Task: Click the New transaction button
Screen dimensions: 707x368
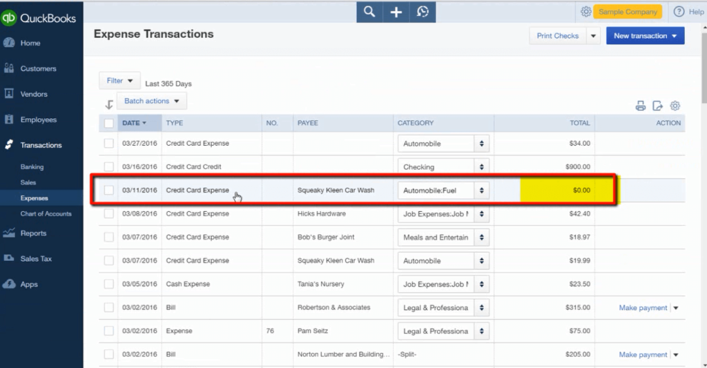Action: [646, 36]
